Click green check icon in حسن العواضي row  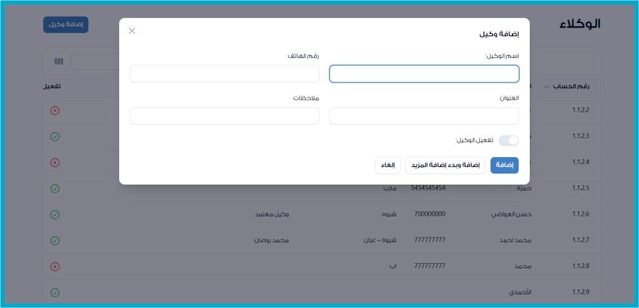tap(55, 214)
